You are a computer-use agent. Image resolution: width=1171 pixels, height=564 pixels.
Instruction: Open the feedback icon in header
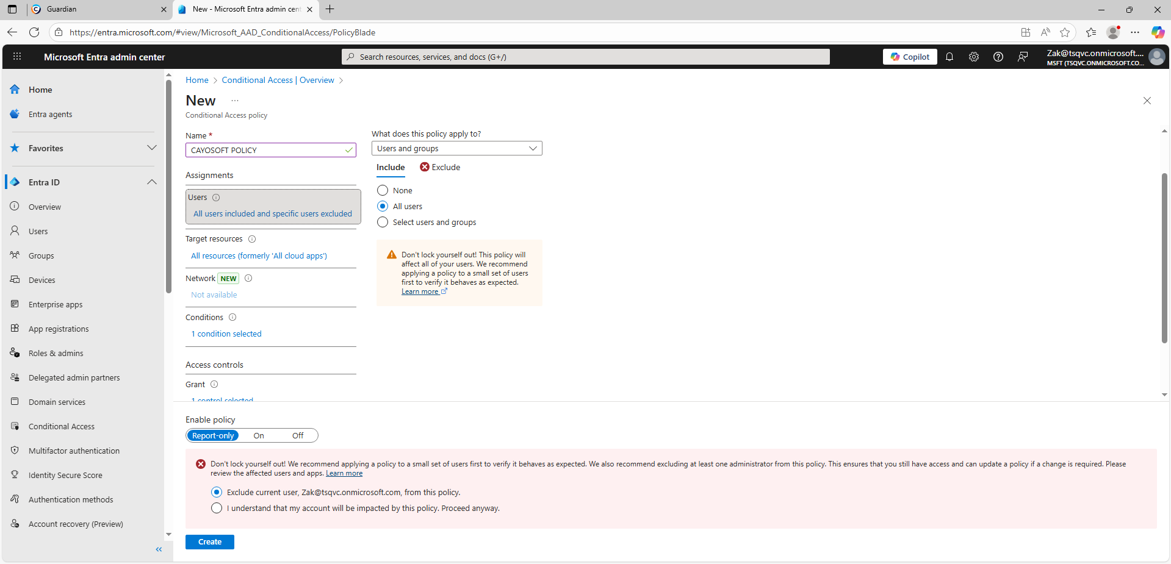pyautogui.click(x=1023, y=57)
